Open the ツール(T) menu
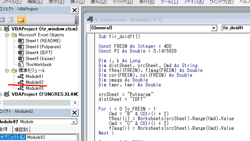This screenshot has width=250, height=141. [x=169, y=2]
